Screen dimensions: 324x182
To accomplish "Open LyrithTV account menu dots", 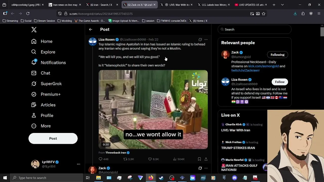I will tap(78, 164).
